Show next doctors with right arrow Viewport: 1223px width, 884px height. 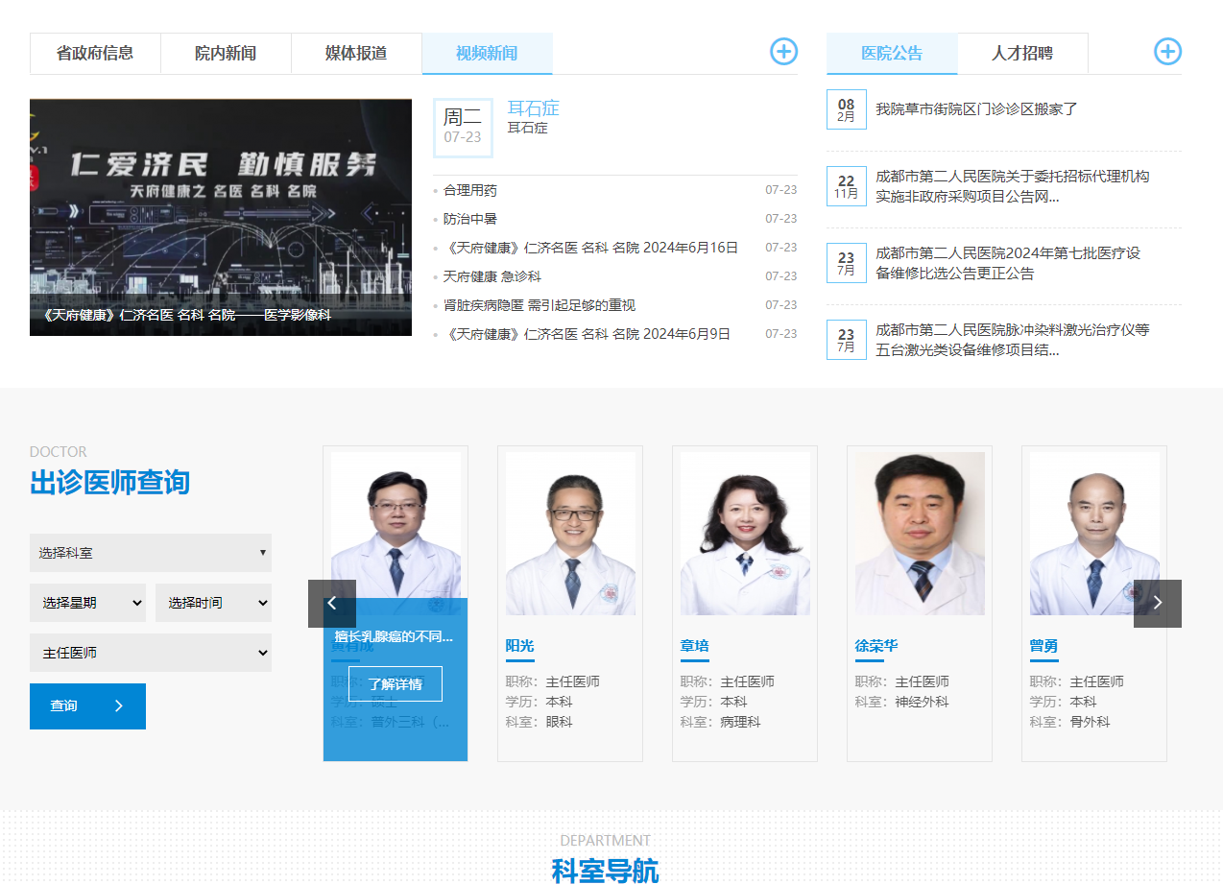(x=1158, y=604)
